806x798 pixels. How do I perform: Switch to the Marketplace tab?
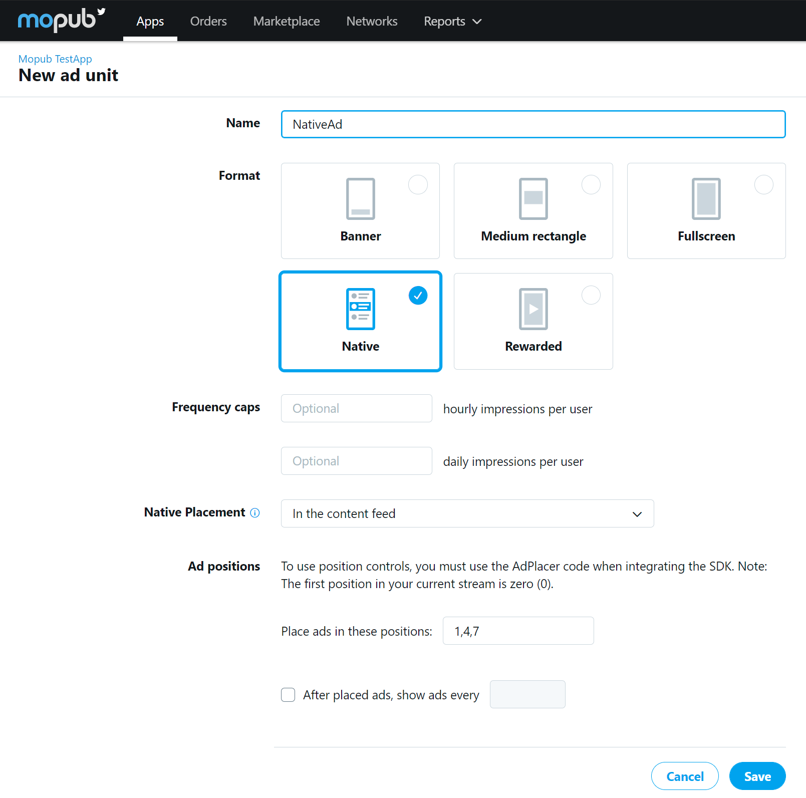point(287,21)
